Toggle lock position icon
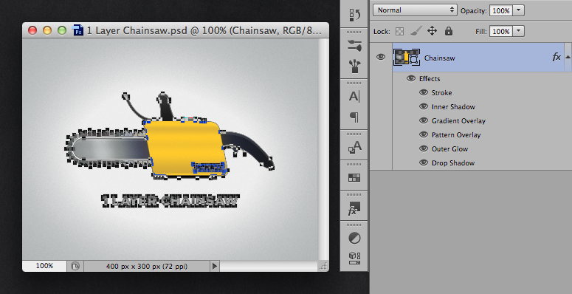 tap(432, 31)
